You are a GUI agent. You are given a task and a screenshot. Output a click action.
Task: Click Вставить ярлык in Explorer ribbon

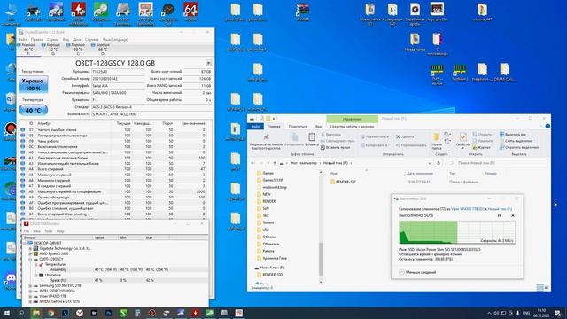(335, 148)
